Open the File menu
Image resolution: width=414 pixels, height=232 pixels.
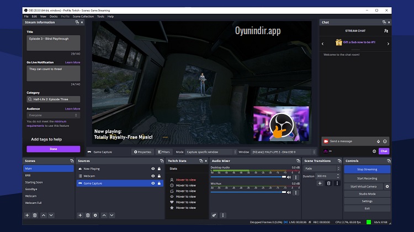pyautogui.click(x=26, y=17)
